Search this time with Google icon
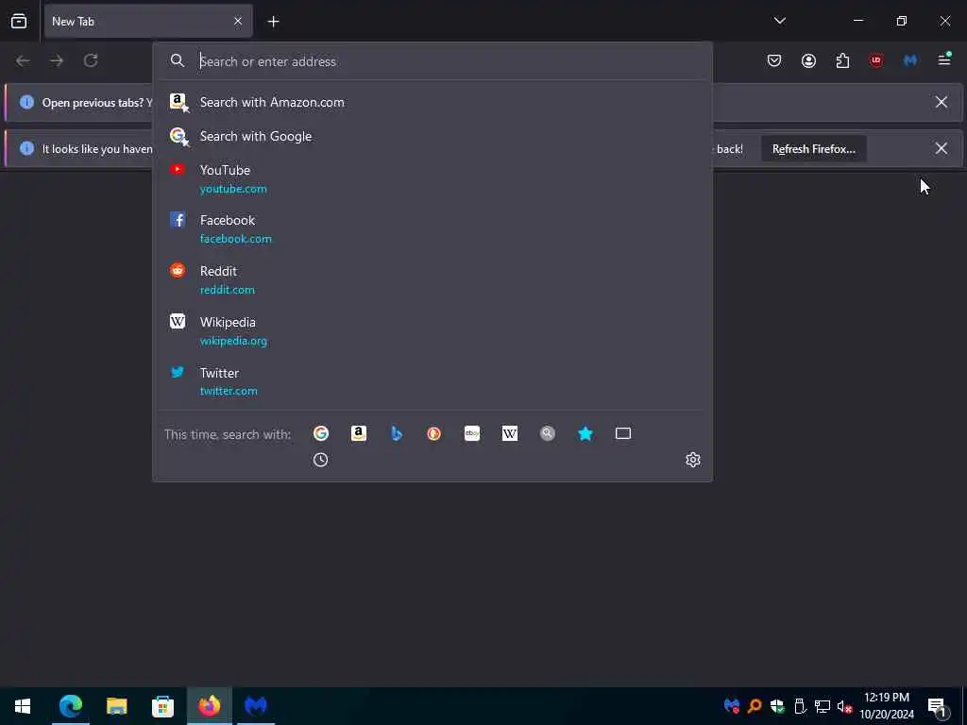The image size is (967, 725). click(x=321, y=433)
